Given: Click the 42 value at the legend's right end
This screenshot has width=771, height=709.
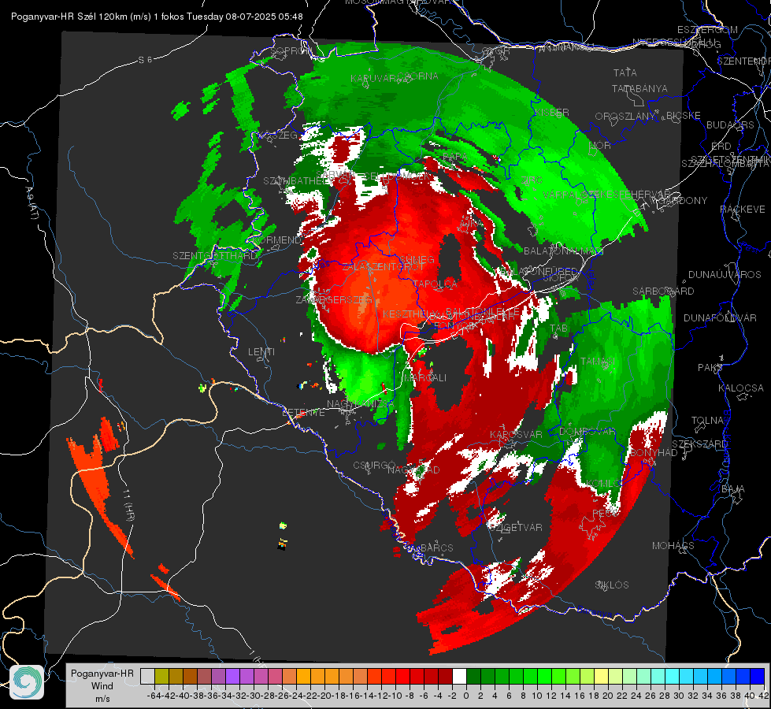Looking at the screenshot, I should [x=764, y=696].
